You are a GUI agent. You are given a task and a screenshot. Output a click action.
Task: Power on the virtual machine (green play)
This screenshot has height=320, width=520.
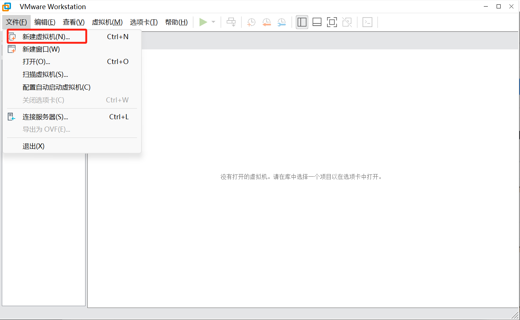[x=203, y=22]
